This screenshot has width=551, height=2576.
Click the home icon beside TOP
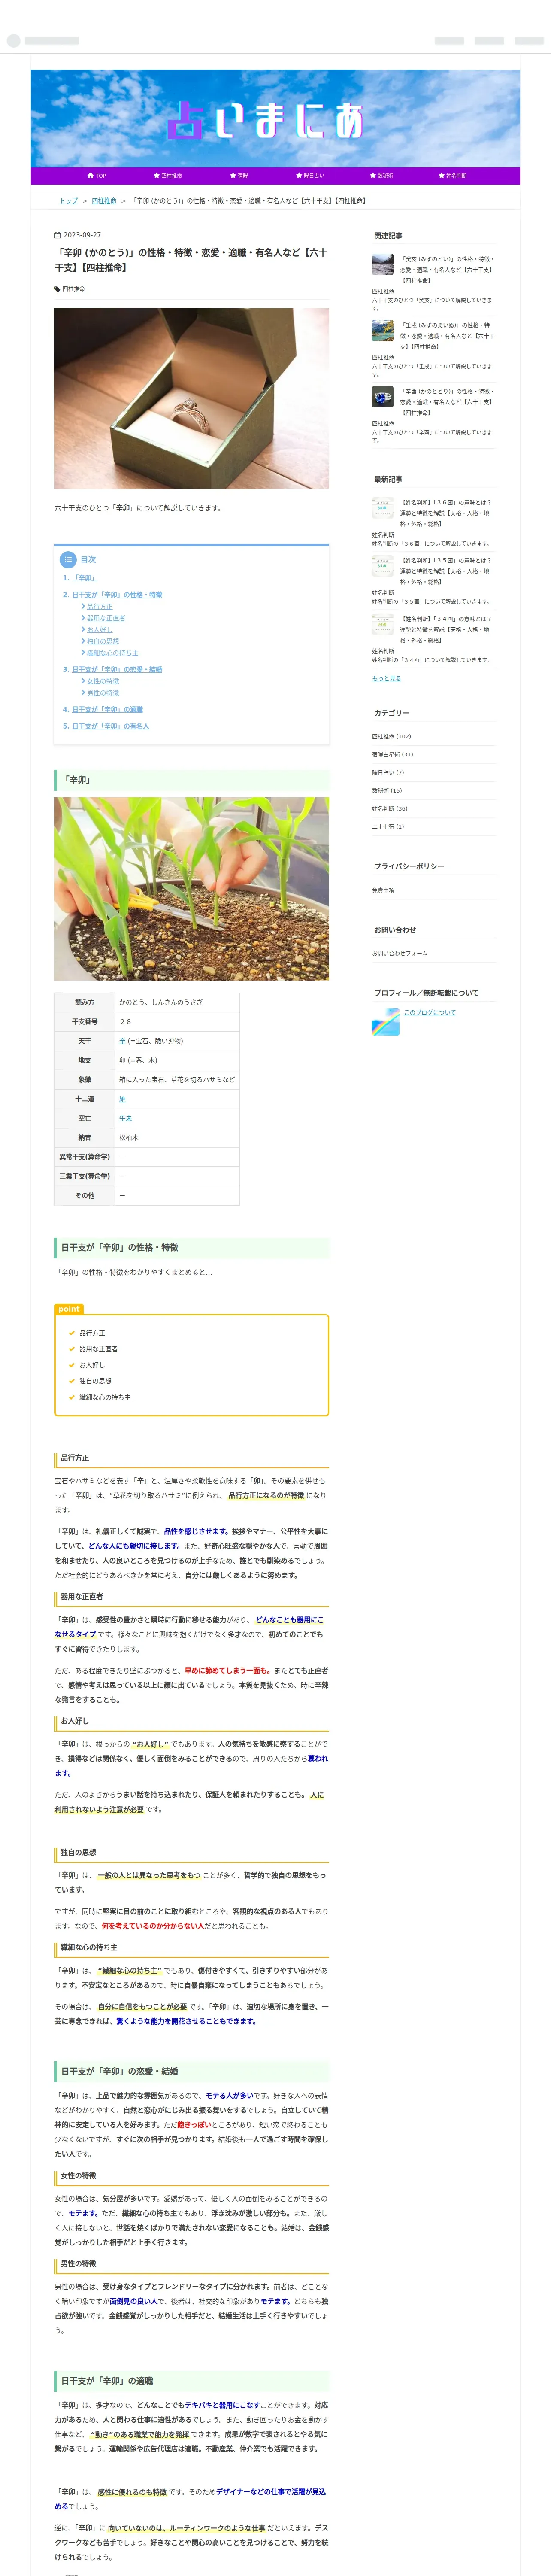pyautogui.click(x=90, y=175)
